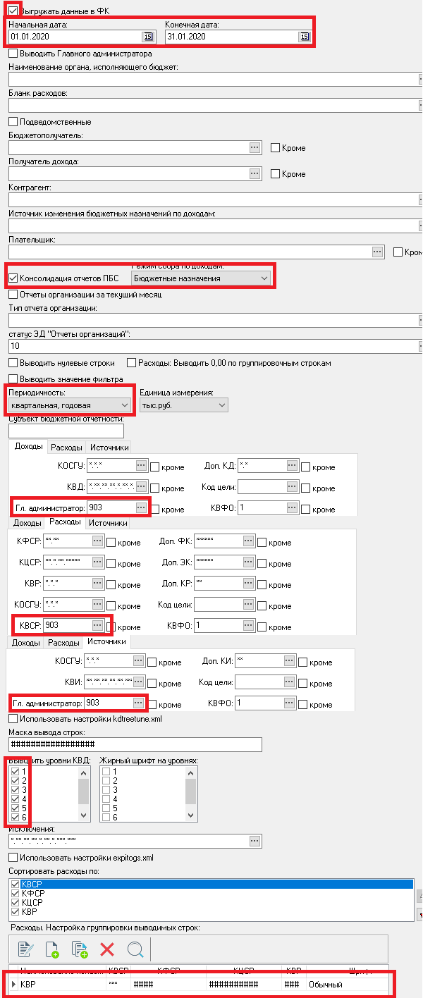Check the Подведомственные checkbox

(13, 121)
